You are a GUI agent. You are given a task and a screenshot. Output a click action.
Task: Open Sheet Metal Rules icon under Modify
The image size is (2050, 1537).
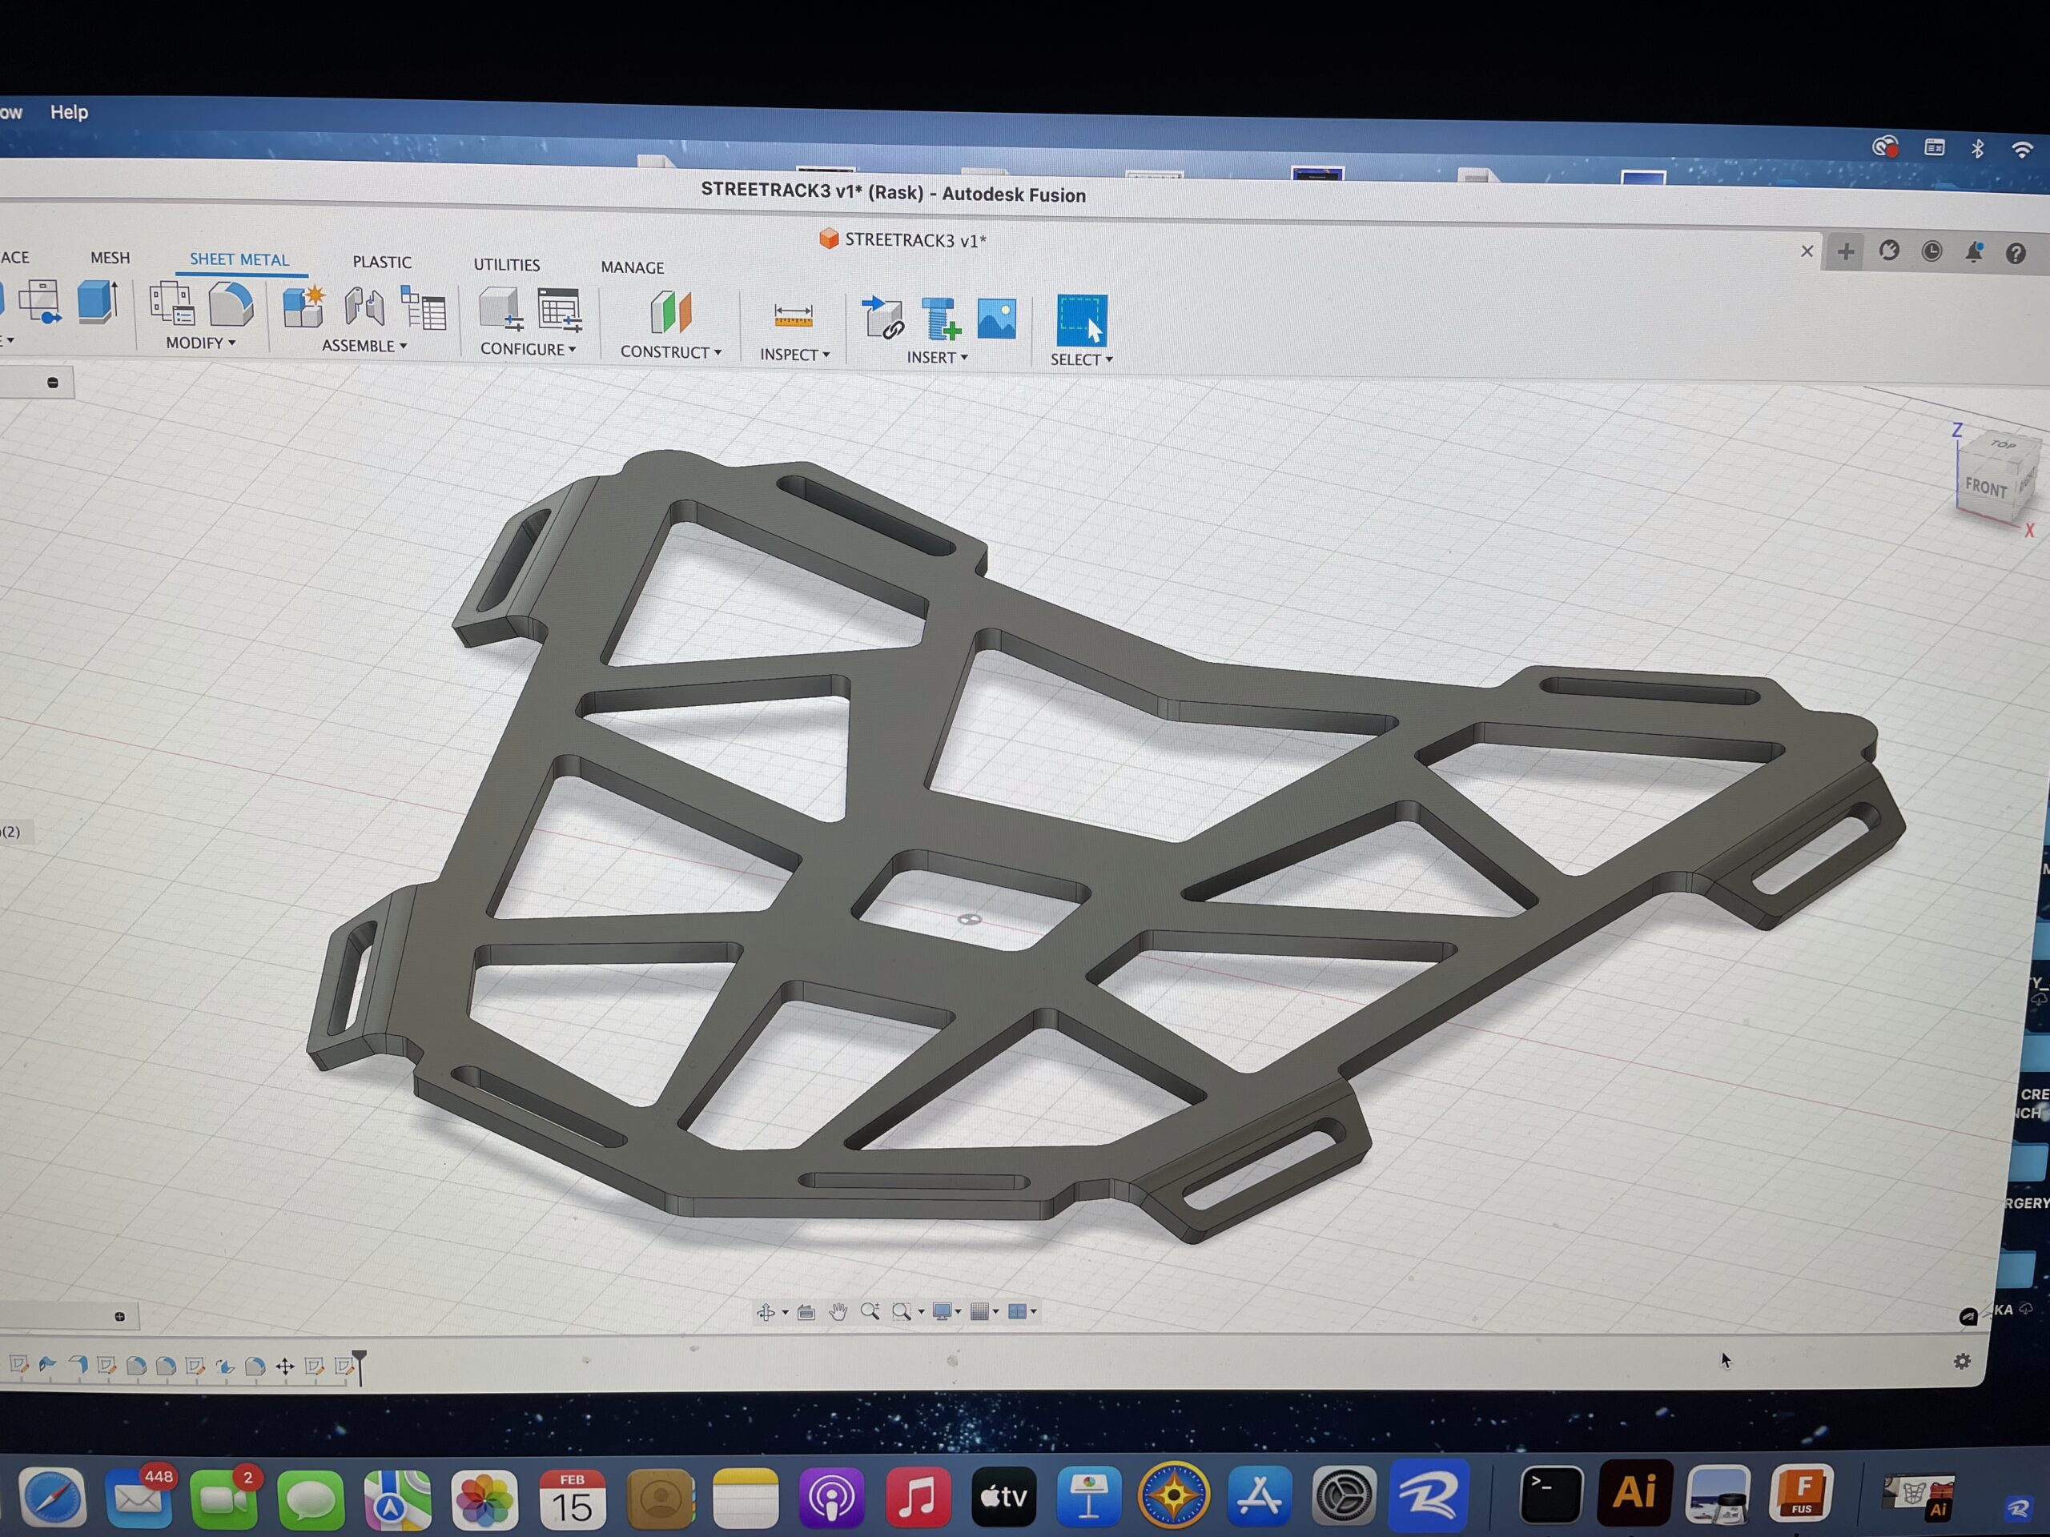(x=172, y=304)
